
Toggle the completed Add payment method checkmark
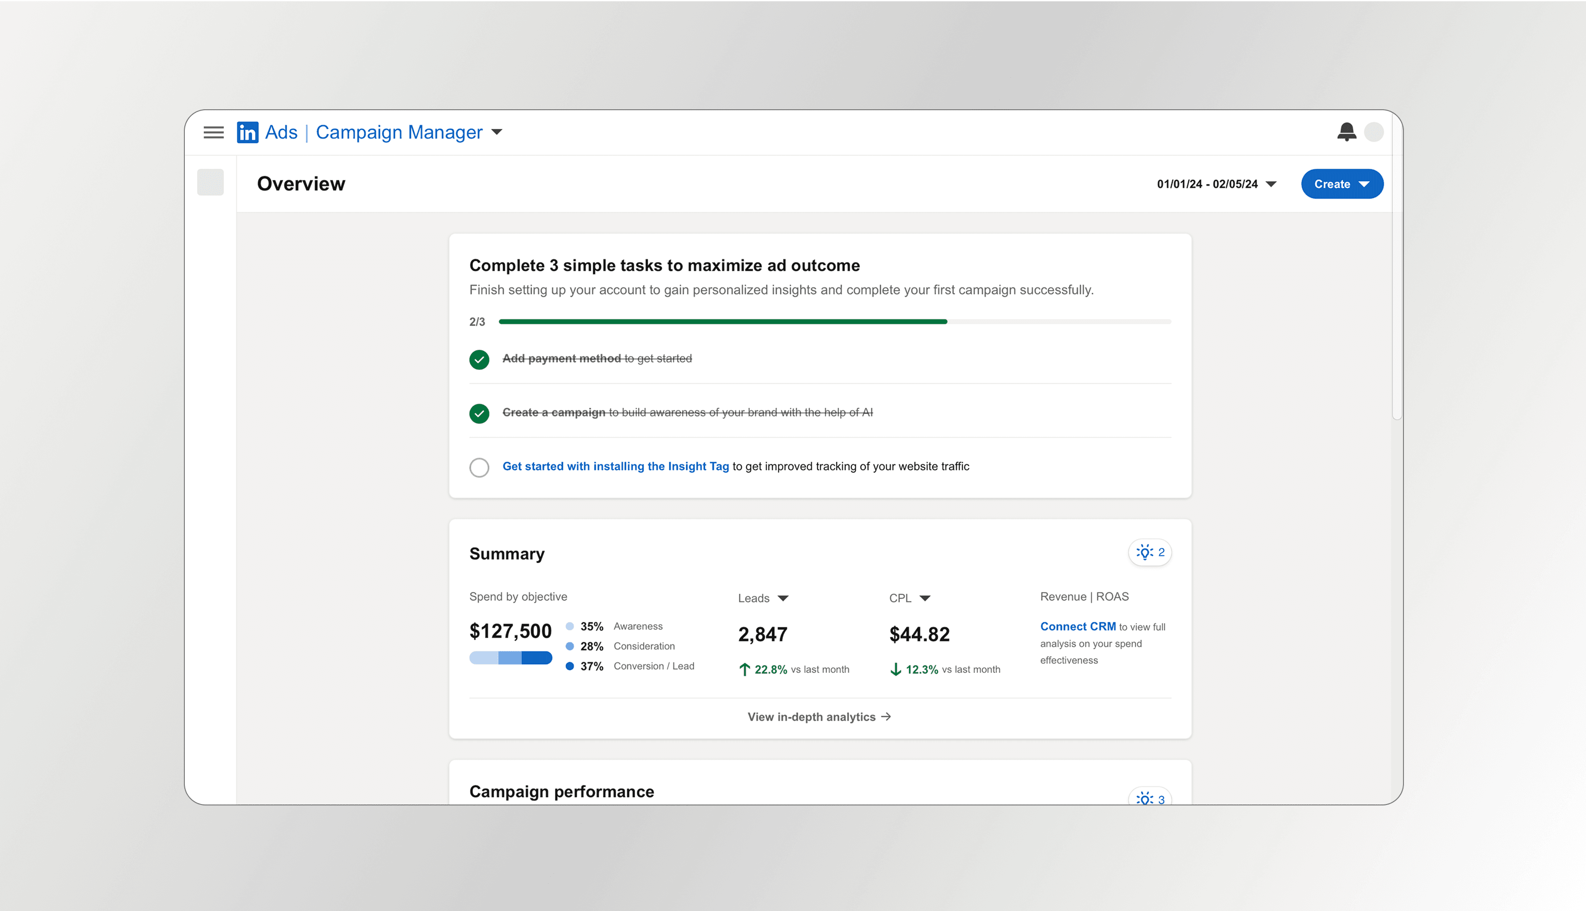(479, 359)
